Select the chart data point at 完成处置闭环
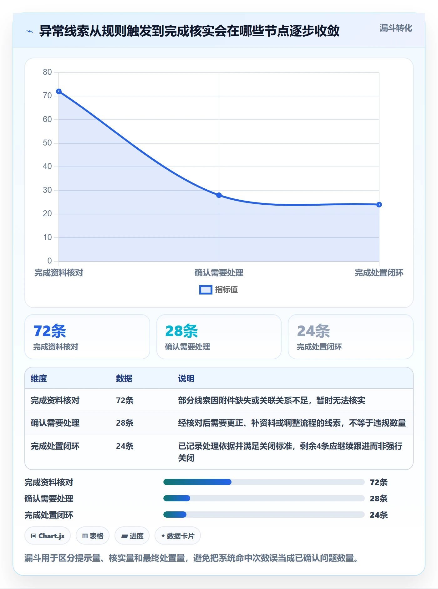Screen dimensions: 438x589 379,205
